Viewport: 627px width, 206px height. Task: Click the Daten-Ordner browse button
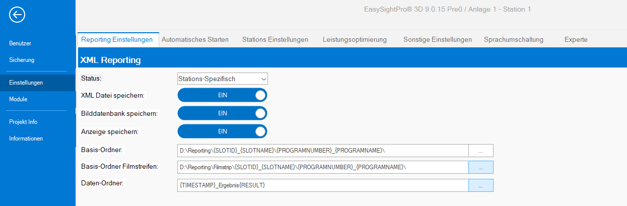[x=480, y=185]
